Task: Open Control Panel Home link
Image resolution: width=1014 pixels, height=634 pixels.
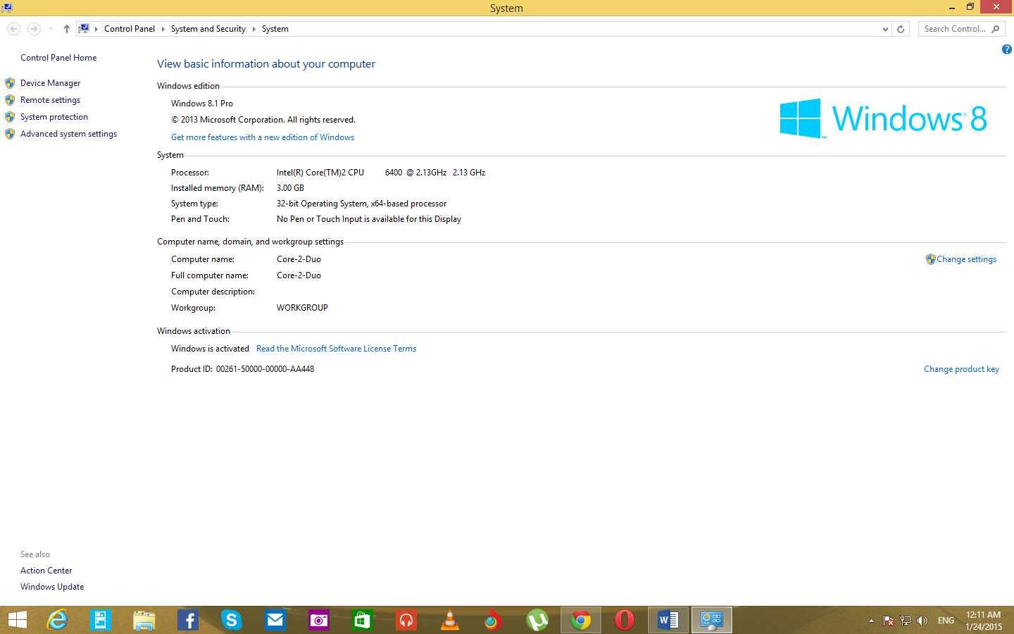Action: 58,58
